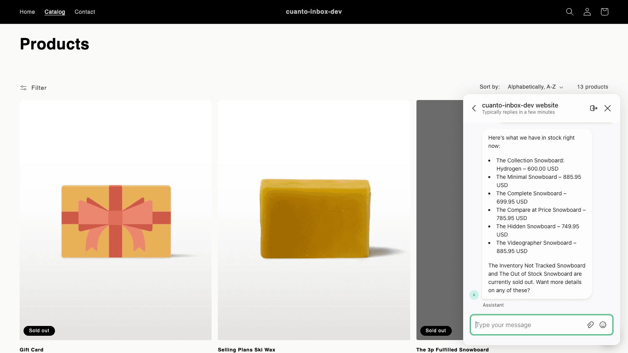Go to the Home menu item
Image resolution: width=628 pixels, height=353 pixels.
27,12
